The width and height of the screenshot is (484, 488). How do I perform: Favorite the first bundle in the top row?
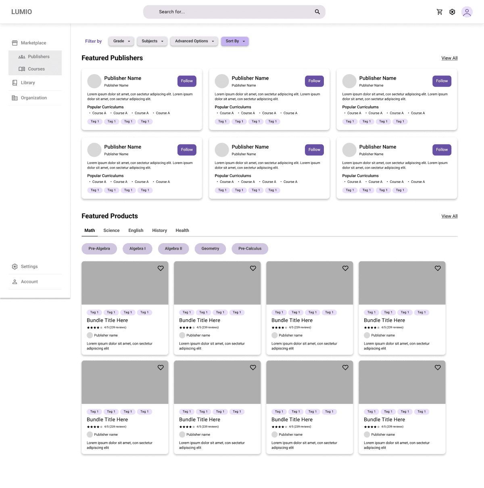161,268
